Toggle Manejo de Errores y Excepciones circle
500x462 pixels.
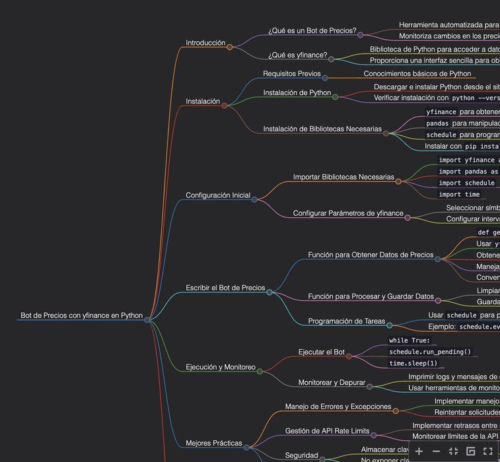pyautogui.click(x=396, y=411)
